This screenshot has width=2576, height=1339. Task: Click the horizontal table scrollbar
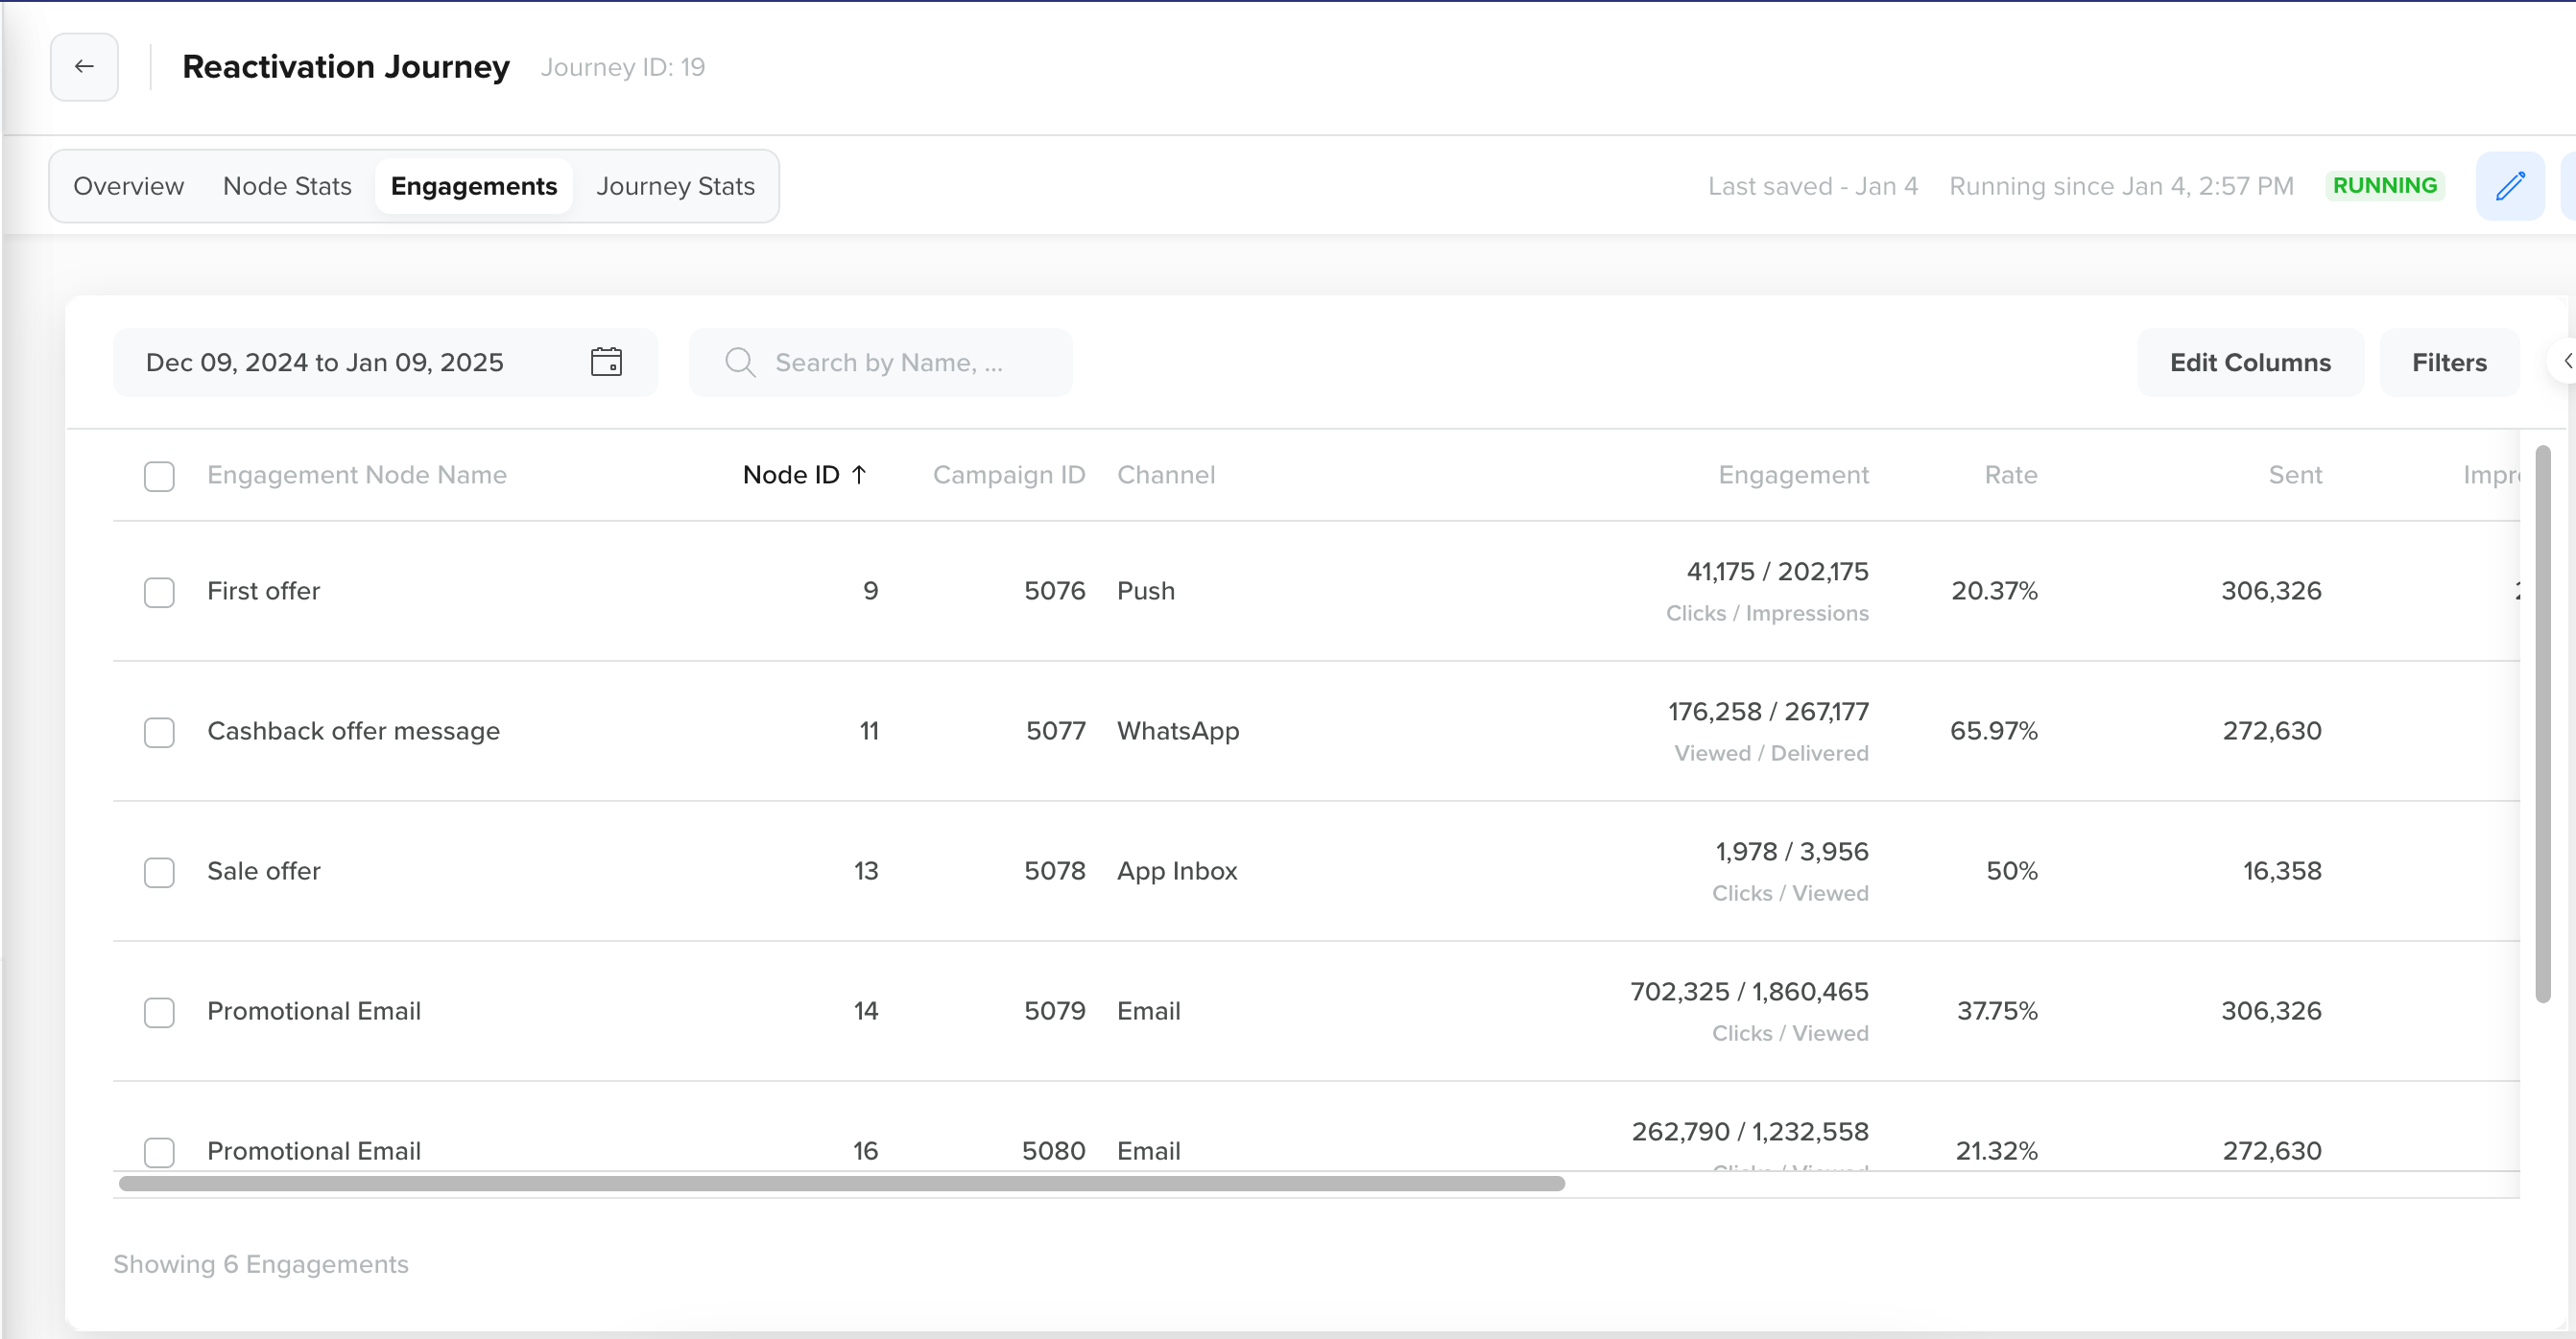point(840,1183)
